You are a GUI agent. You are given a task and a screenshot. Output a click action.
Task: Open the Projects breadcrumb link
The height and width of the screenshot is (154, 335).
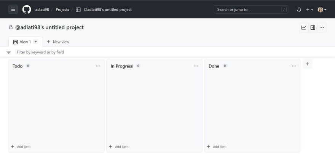(62, 10)
